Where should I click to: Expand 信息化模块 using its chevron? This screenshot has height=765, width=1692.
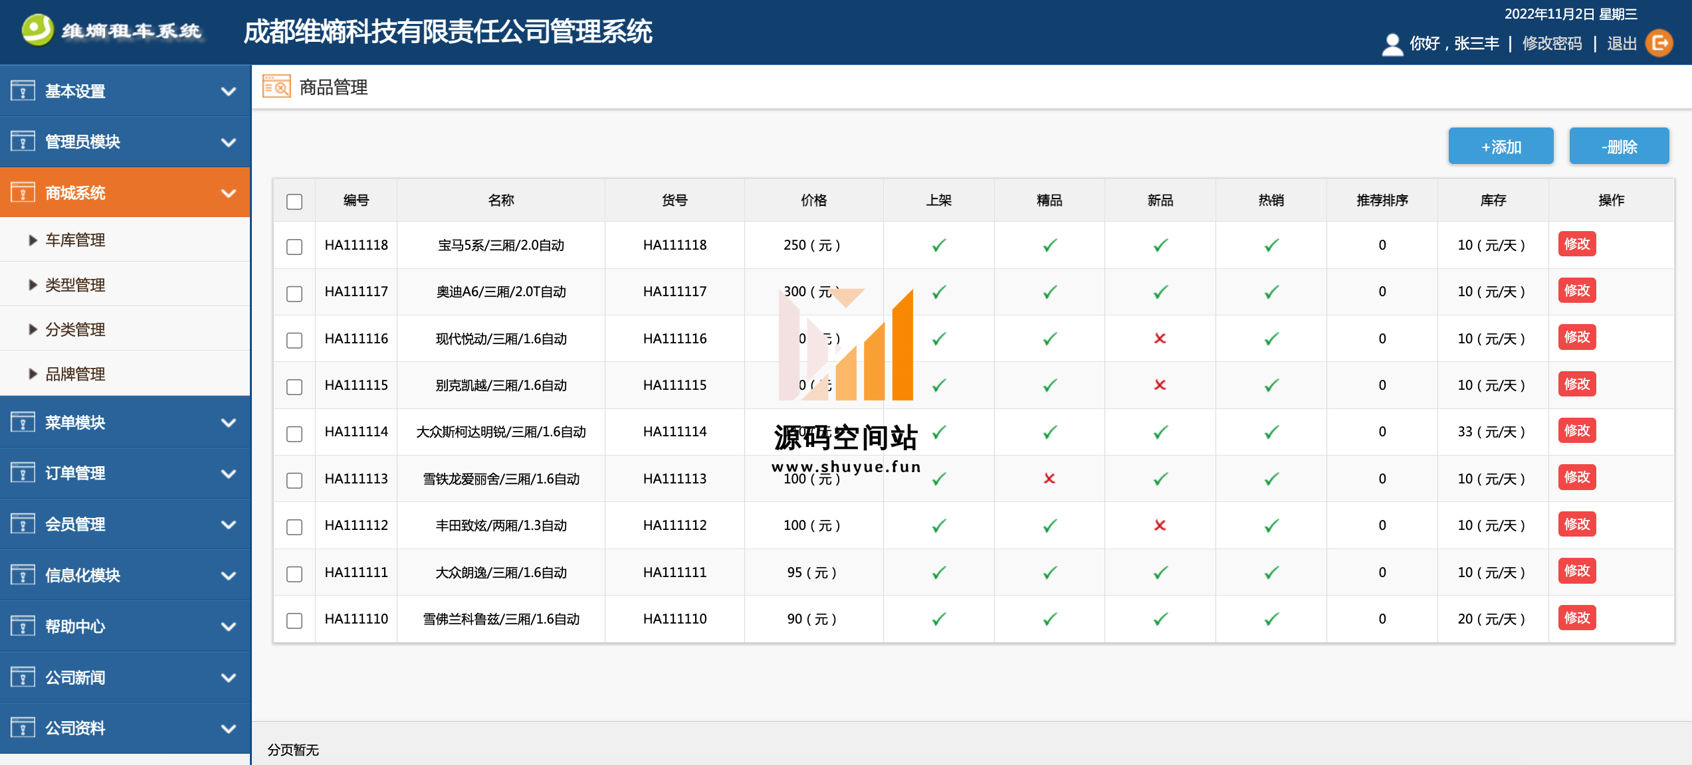pos(229,576)
